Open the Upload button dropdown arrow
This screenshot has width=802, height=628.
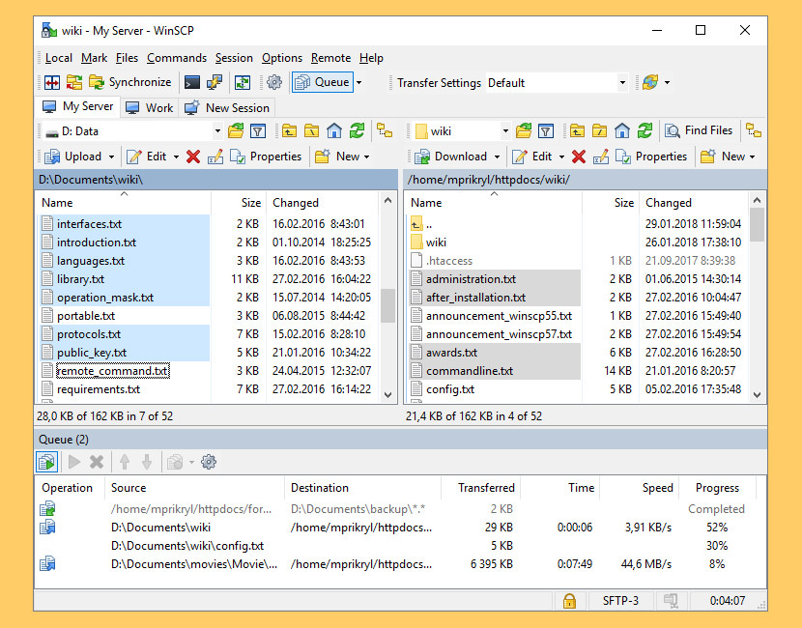tap(112, 156)
